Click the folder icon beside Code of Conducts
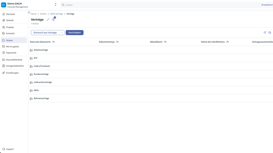 pos(31,66)
